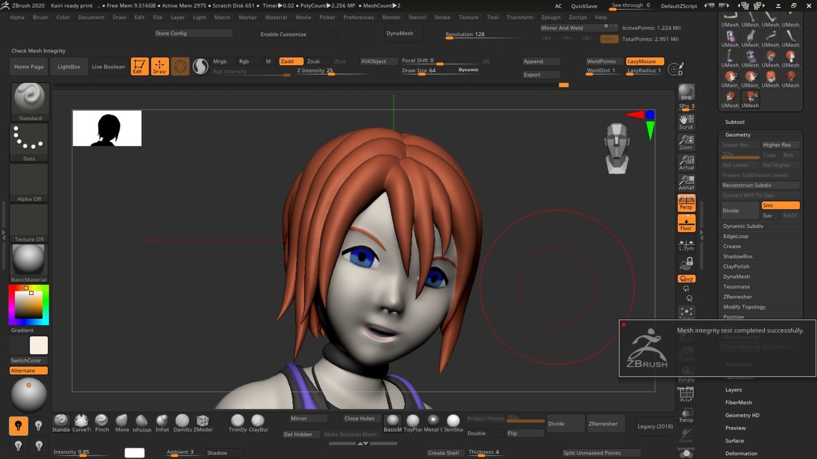
Task: Open the Preferences menu
Action: point(359,17)
